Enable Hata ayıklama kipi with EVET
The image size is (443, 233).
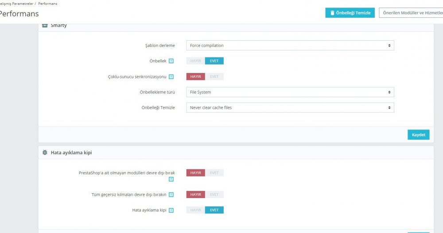click(214, 210)
